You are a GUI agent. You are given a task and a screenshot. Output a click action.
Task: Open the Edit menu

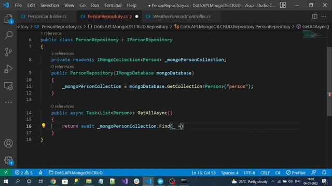[31, 5]
